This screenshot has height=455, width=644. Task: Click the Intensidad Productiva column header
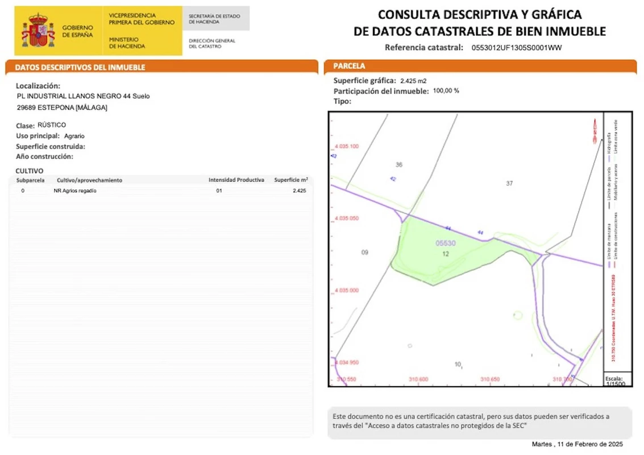[x=236, y=180]
